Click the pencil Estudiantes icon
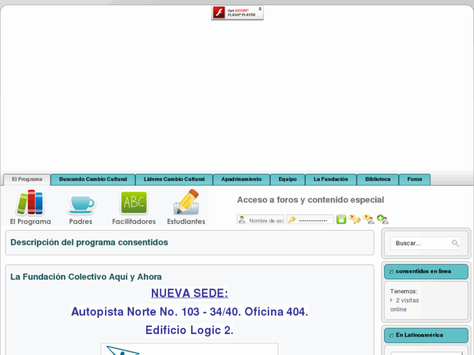The height and width of the screenshot is (355, 474). [x=186, y=202]
